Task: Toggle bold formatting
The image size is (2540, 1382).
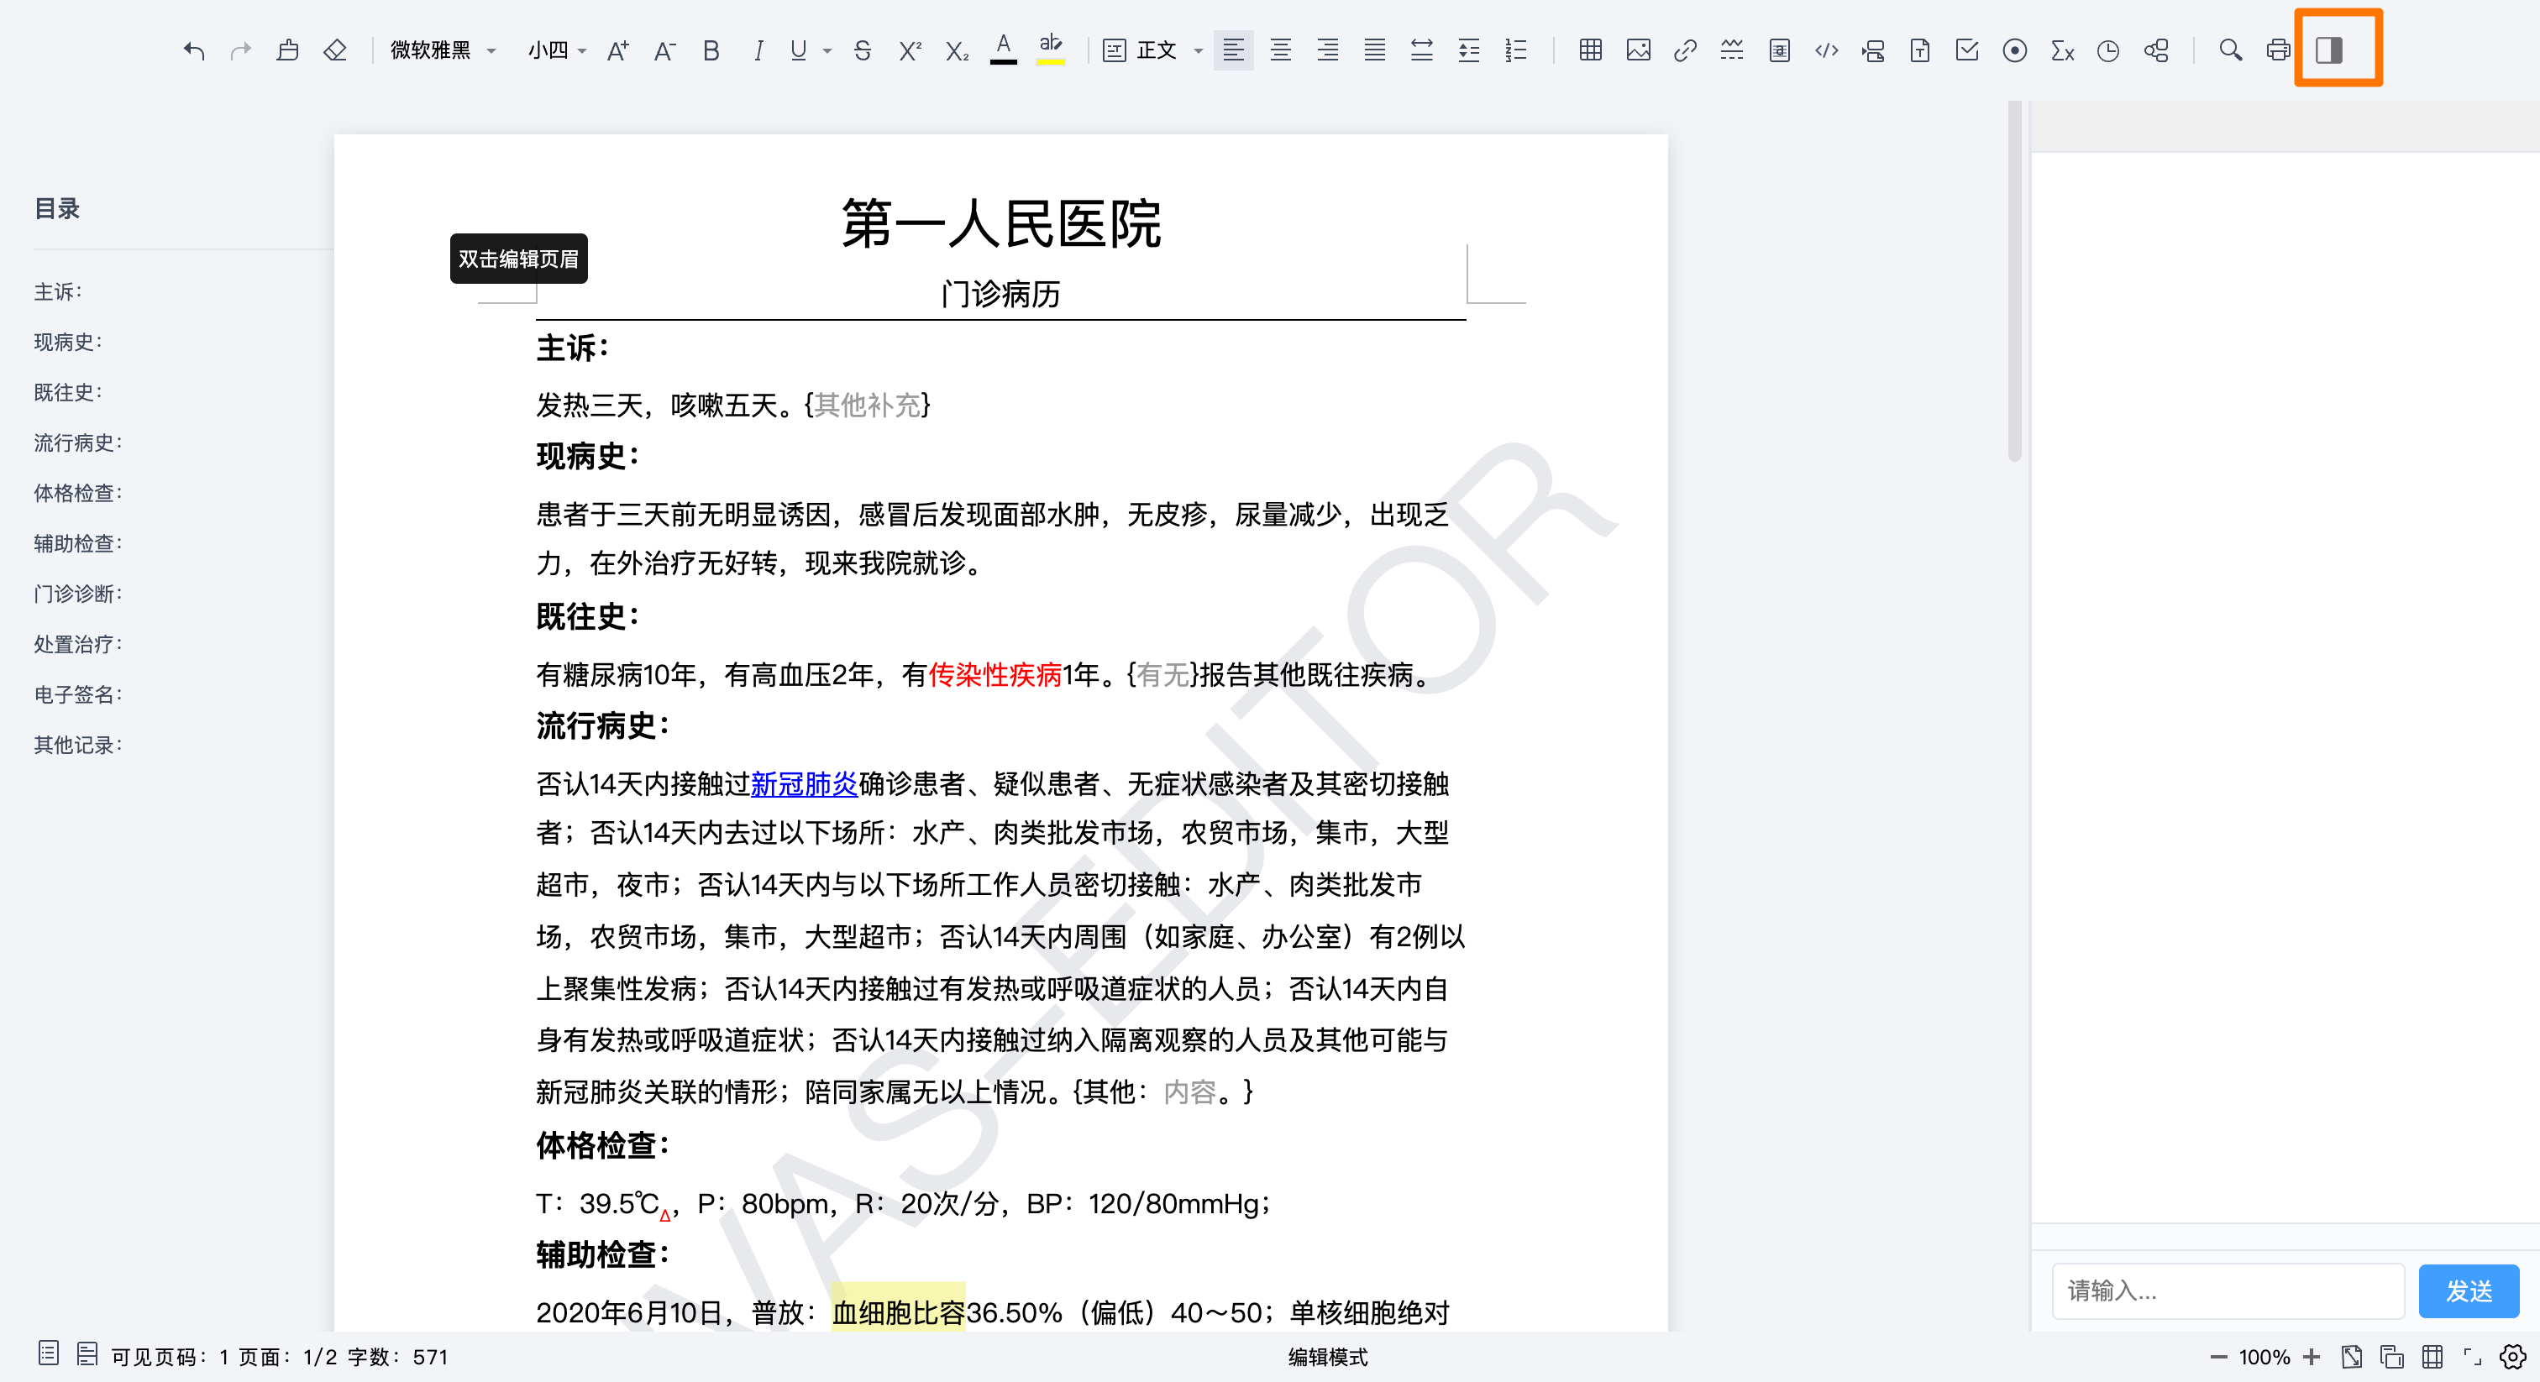Action: (x=711, y=50)
